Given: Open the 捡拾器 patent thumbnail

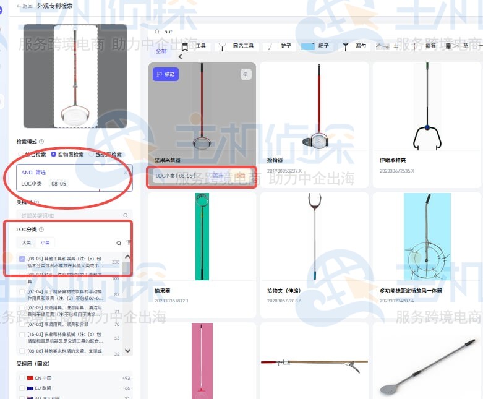Looking at the screenshot, I should point(315,106).
